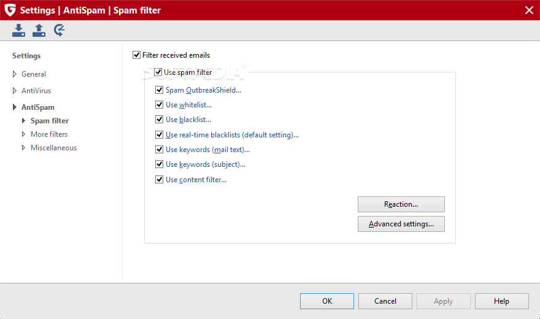This screenshot has width=540, height=319.
Task: Open Spam OutbreakShield link
Action: coord(203,90)
